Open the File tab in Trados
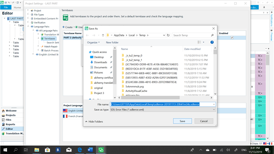The width and height of the screenshot is (274, 154). tap(6, 7)
